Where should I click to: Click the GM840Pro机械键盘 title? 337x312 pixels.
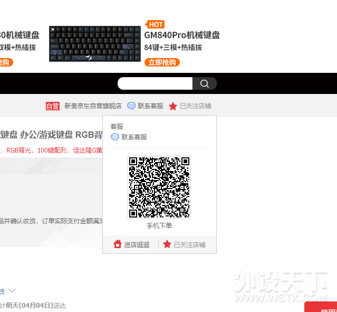click(x=182, y=35)
